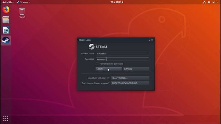Click the LOGIN button
This screenshot has width=221, height=124.
click(x=108, y=69)
